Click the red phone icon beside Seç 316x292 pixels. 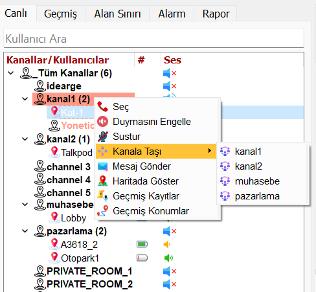click(102, 107)
